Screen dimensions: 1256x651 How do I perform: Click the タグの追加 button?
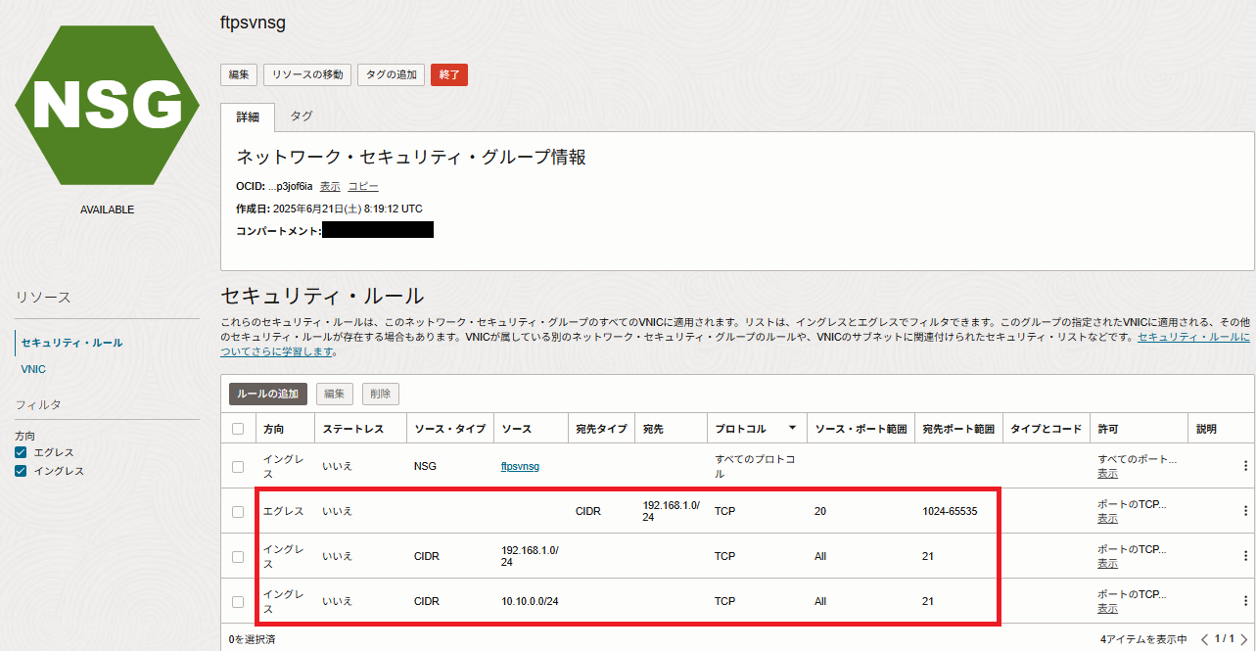pos(391,74)
